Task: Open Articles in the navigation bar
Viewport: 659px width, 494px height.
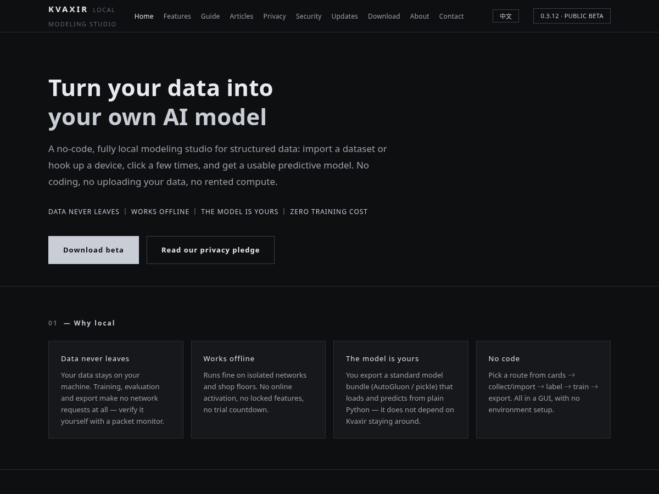Action: (x=242, y=16)
